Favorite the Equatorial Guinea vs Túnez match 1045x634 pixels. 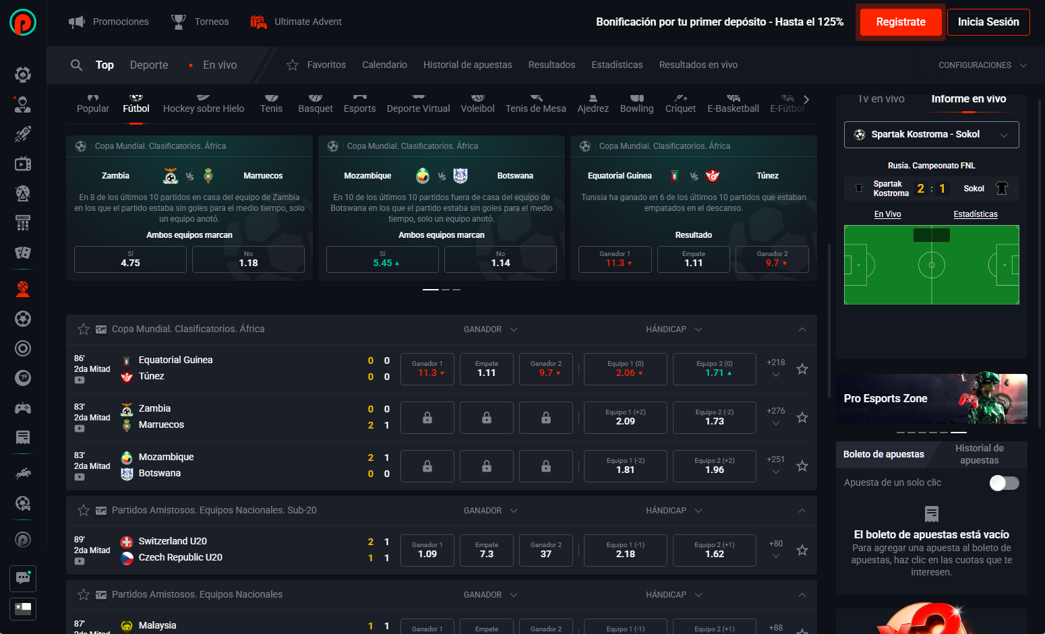click(x=802, y=369)
